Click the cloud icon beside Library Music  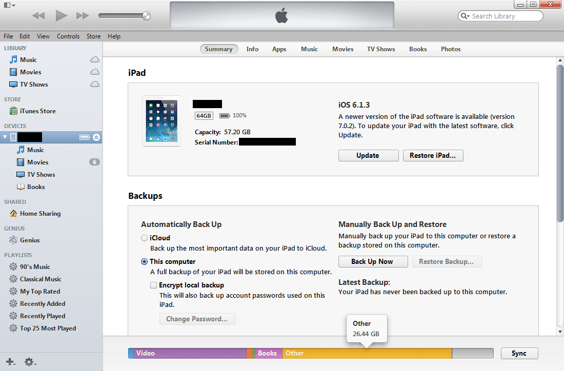pos(95,59)
